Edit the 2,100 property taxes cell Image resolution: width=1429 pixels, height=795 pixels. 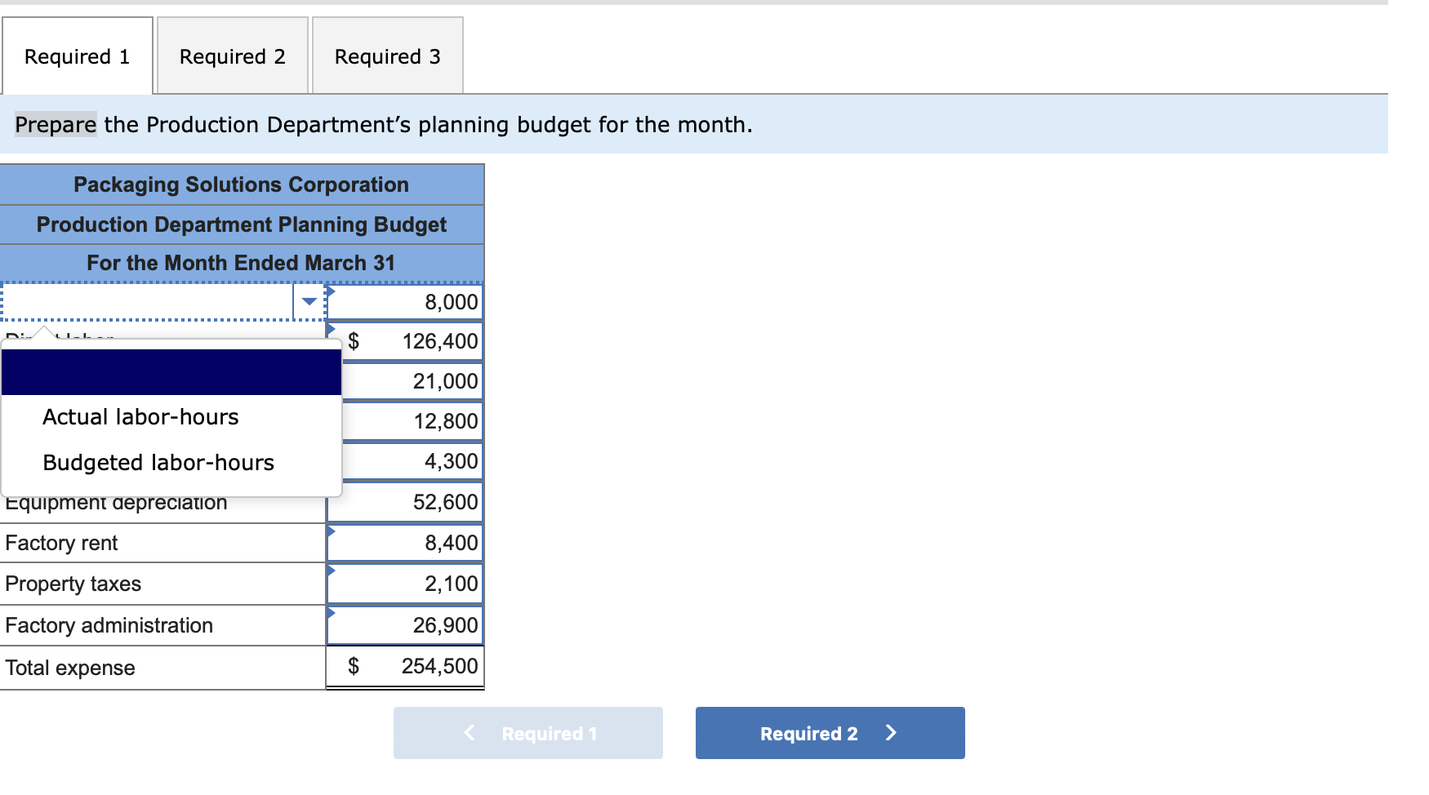[405, 584]
